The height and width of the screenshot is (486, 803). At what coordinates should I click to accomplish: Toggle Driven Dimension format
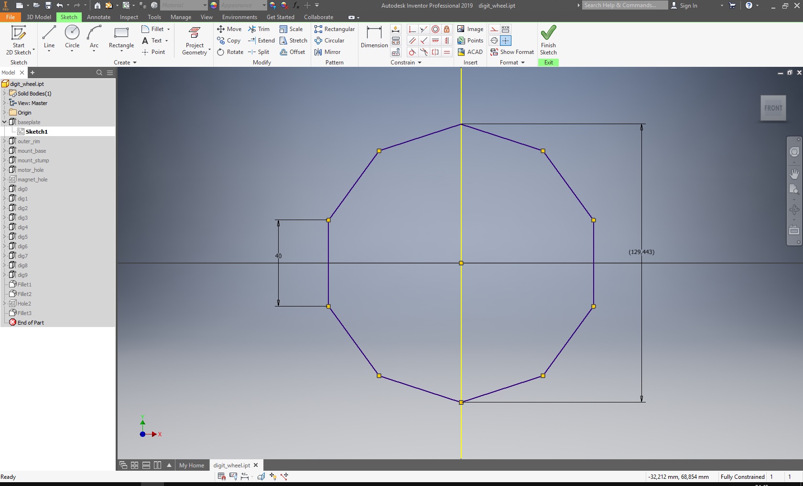[505, 29]
